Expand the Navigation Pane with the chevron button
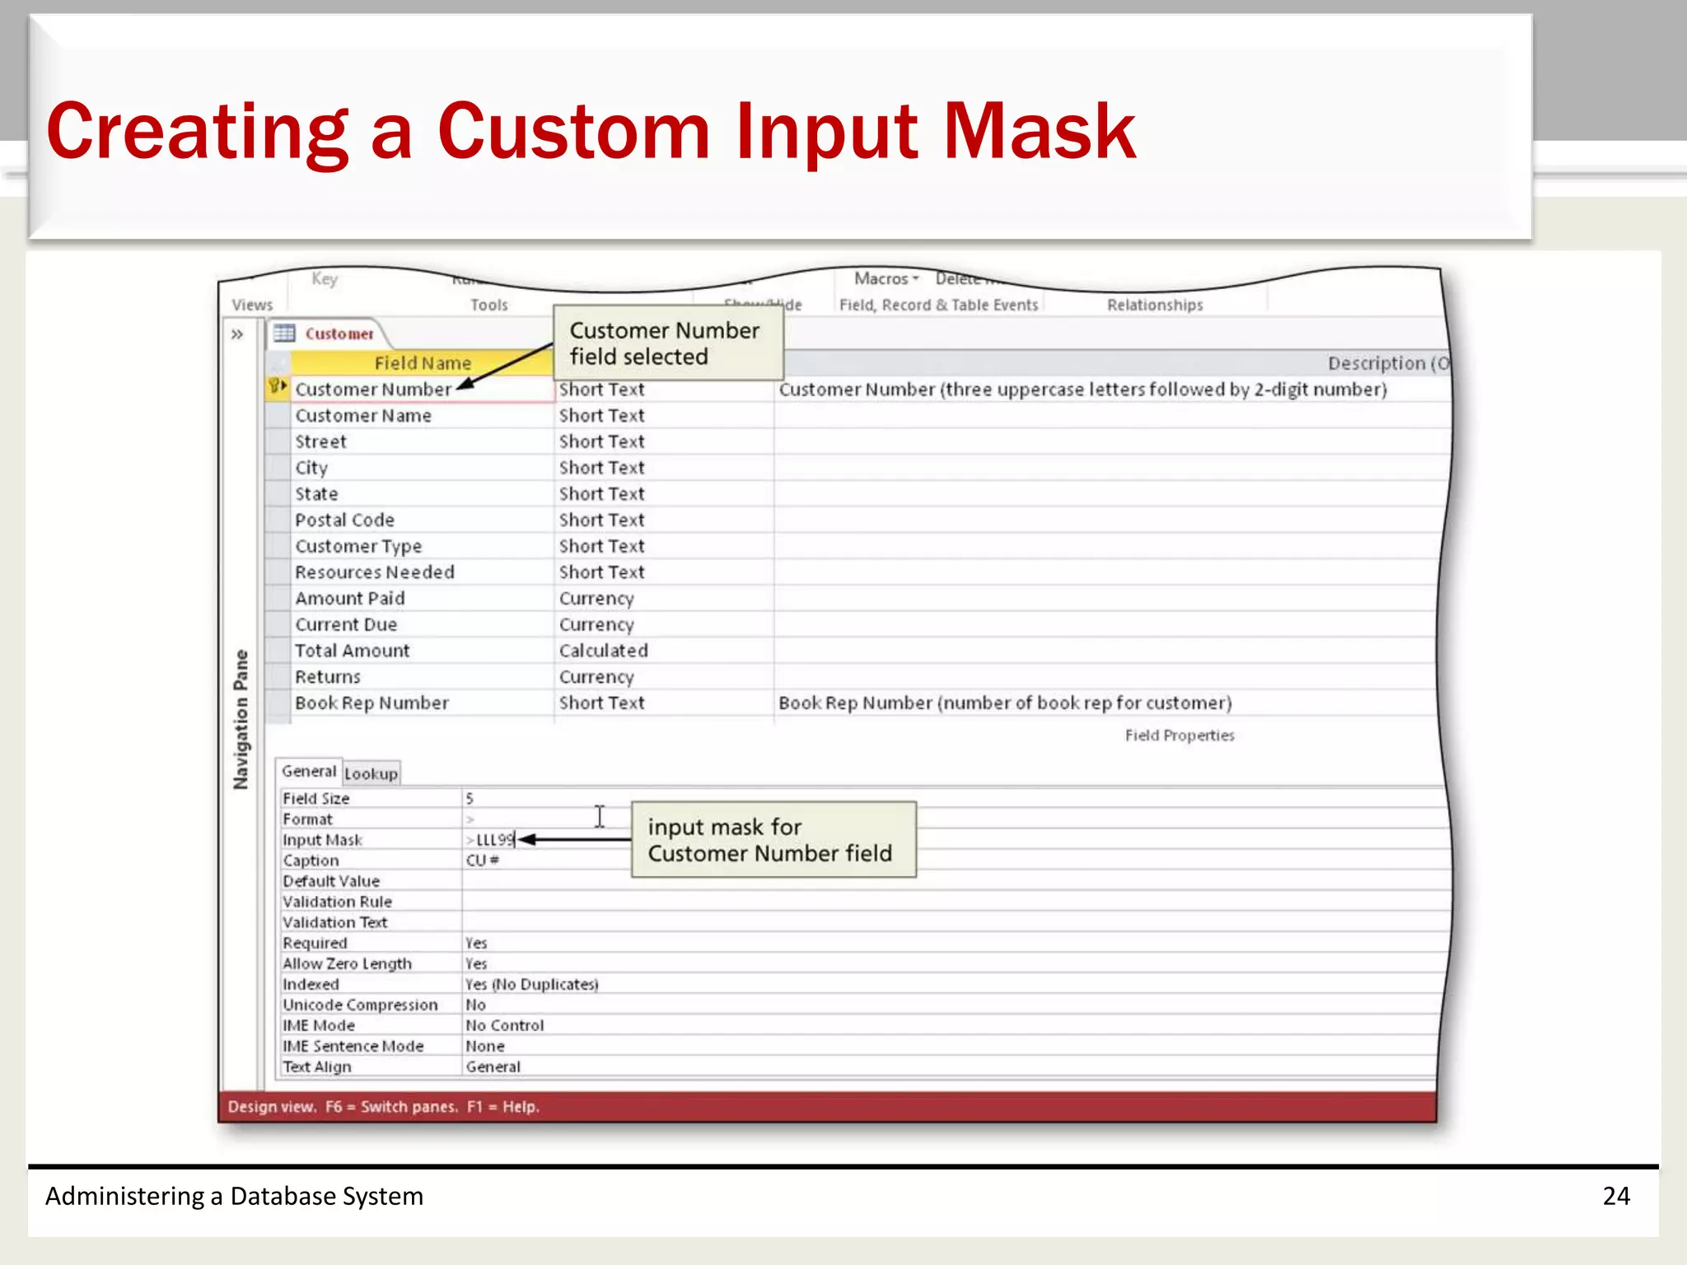 pos(237,334)
